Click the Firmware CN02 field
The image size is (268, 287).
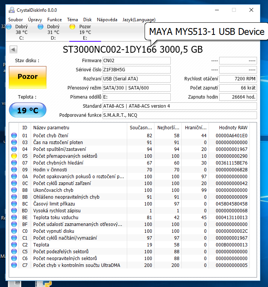coord(136,61)
